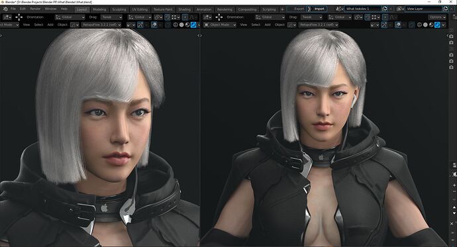Switch to the Rendering workspace tab

[225, 9]
